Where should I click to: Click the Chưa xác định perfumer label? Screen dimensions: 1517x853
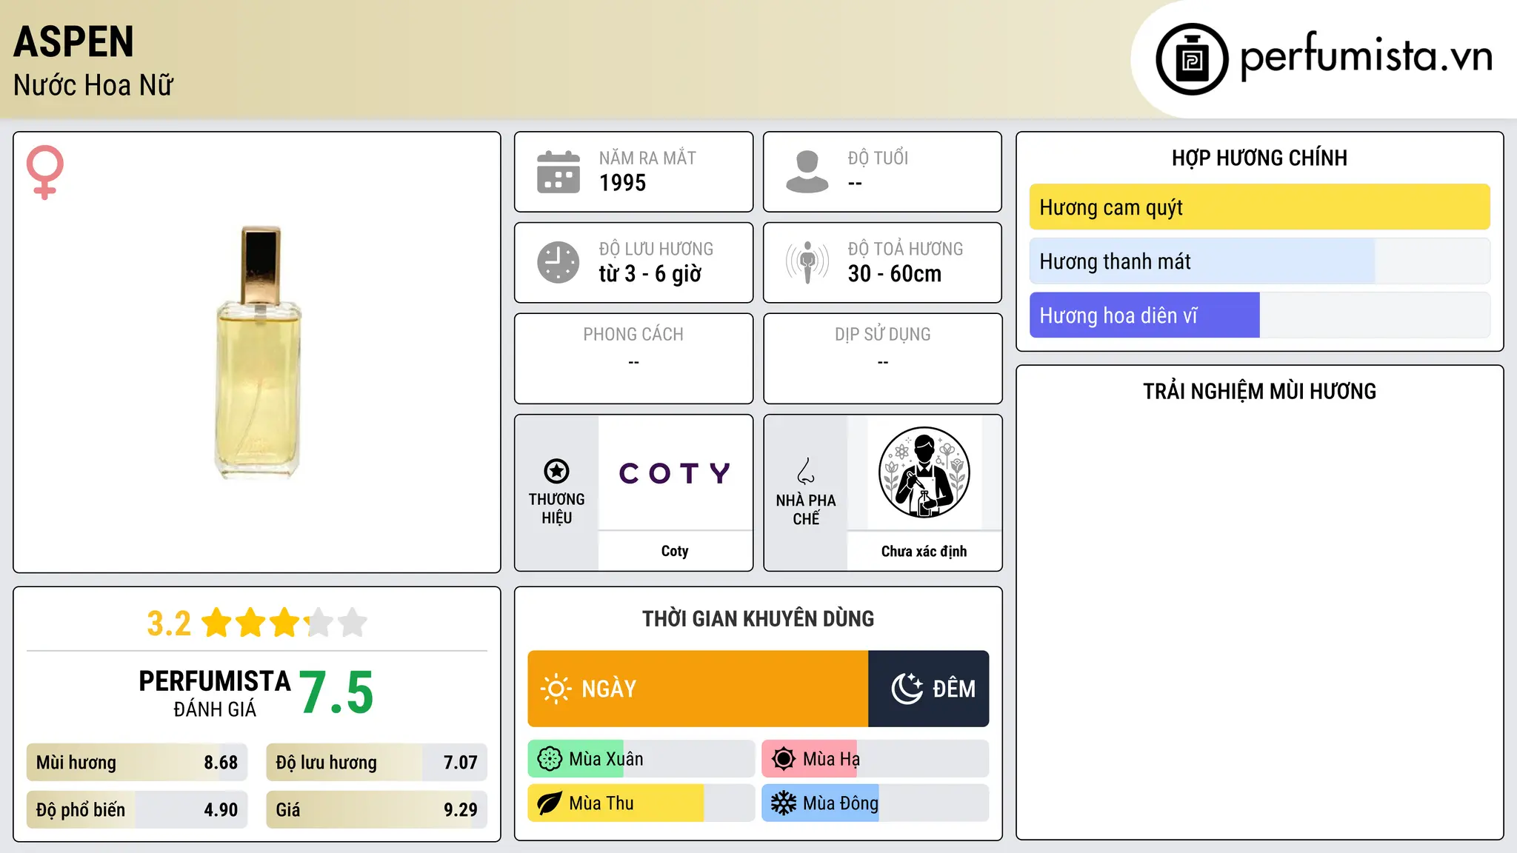tap(924, 551)
